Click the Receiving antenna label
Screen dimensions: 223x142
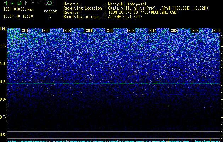coord(82,17)
